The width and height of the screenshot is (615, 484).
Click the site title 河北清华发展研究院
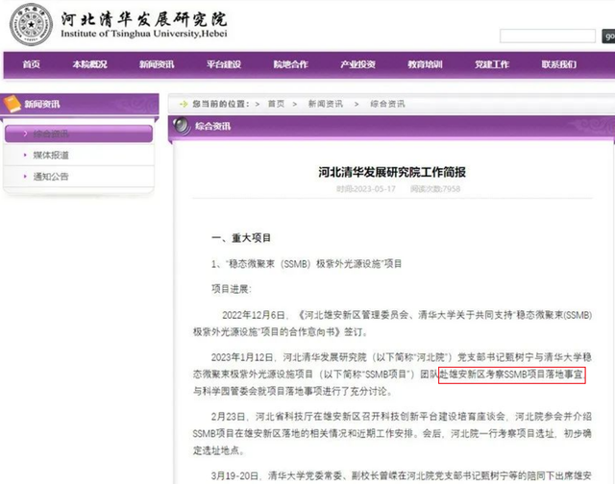[x=144, y=19]
